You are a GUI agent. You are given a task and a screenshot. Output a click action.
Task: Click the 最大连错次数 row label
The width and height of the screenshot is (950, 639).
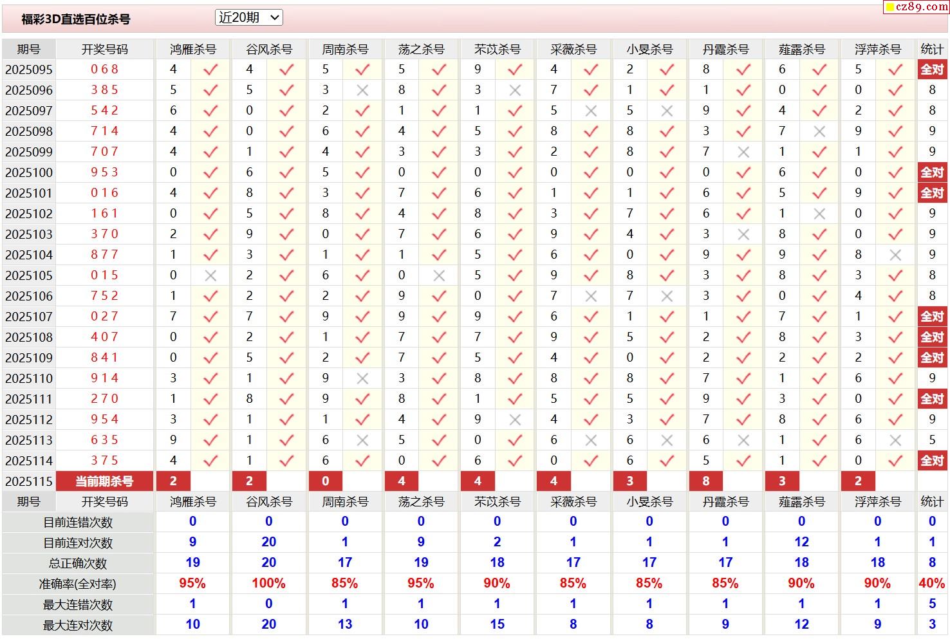coord(78,605)
